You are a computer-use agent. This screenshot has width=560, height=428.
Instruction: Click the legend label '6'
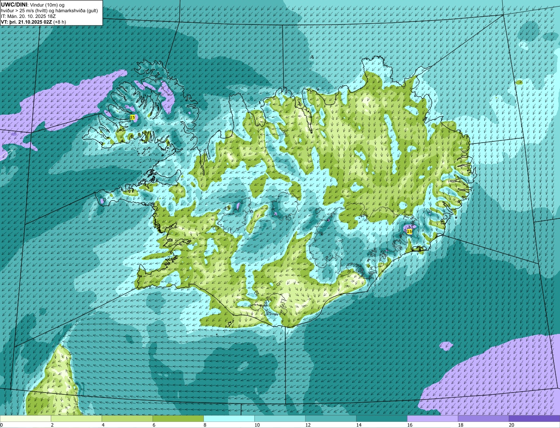(x=154, y=425)
